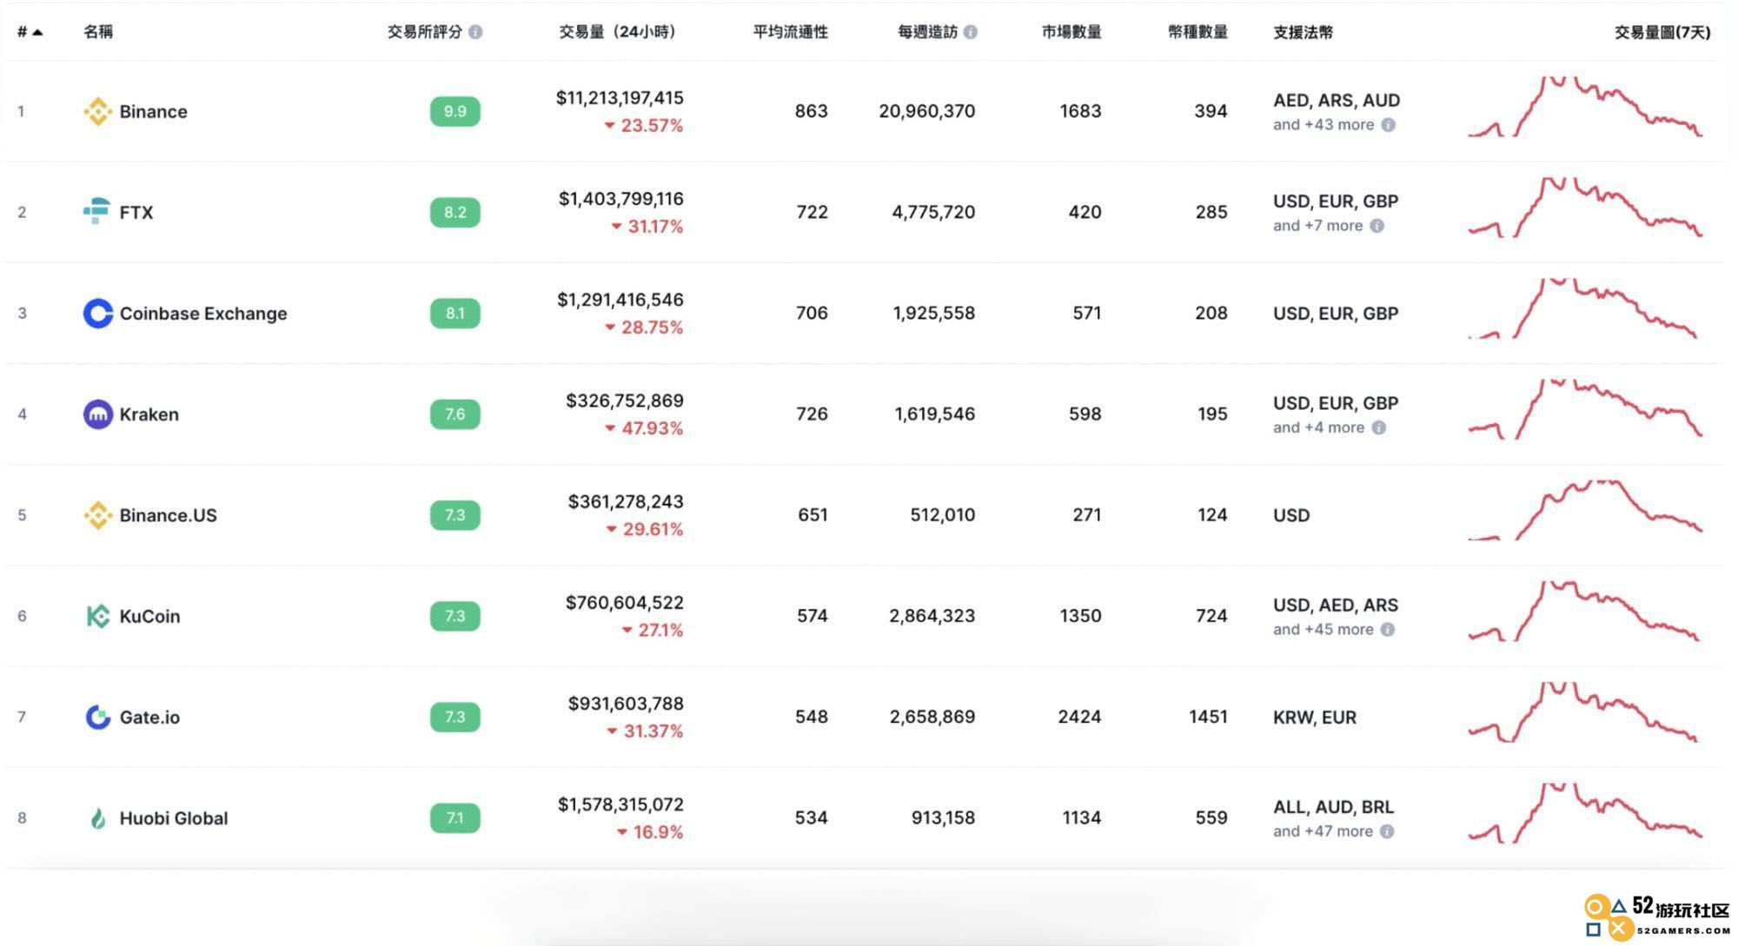Open Binance.US's 7-day volume chart
The width and height of the screenshot is (1738, 946).
1585,510
